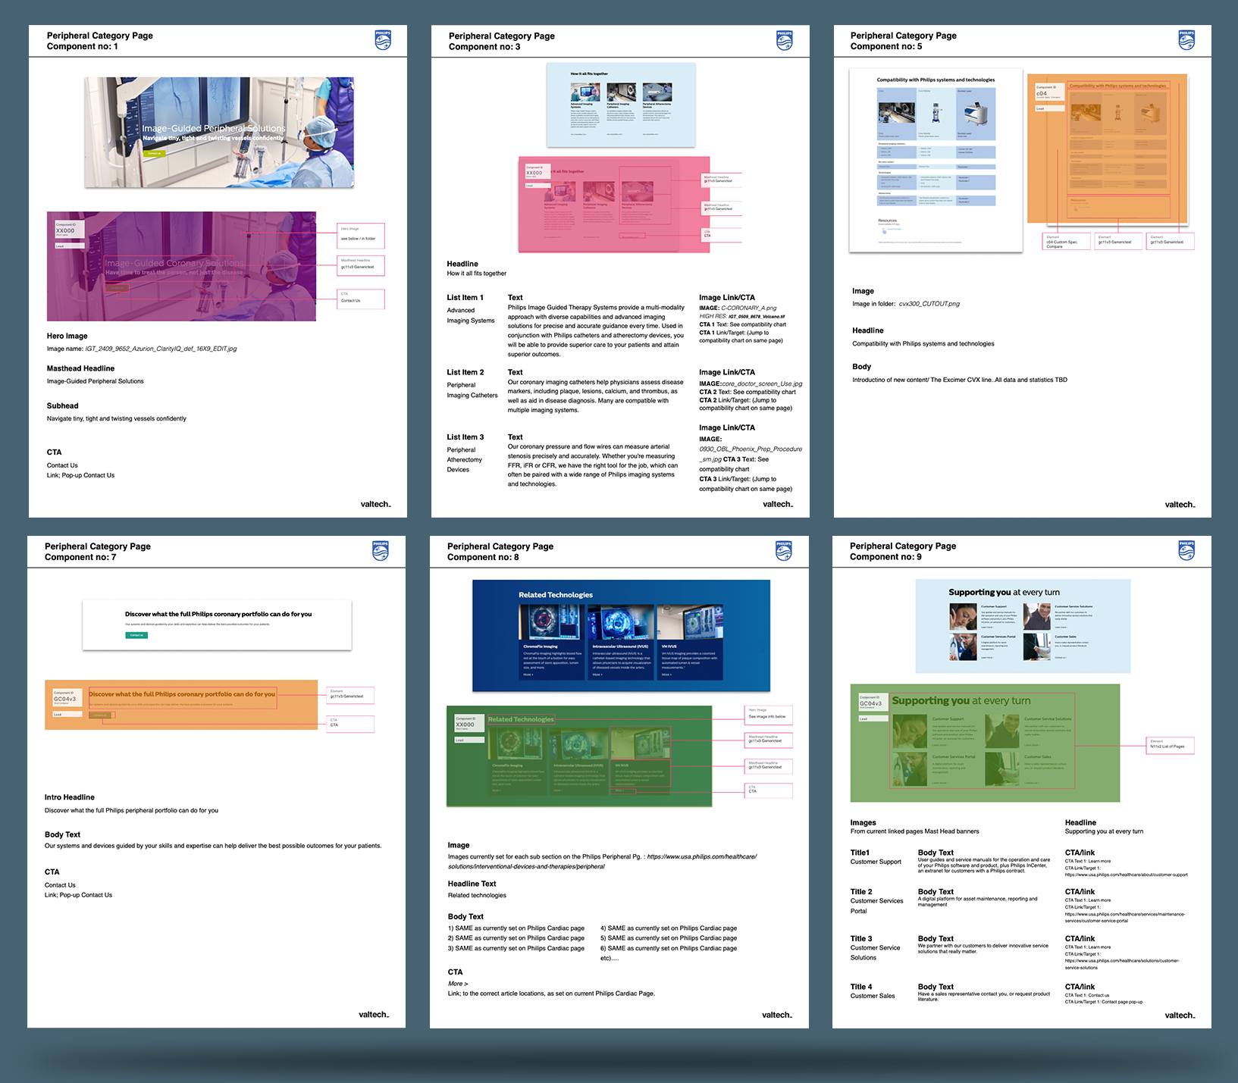The width and height of the screenshot is (1238, 1083).
Task: Click the Philips shield logo on Component no: 7 page
Action: 381,551
